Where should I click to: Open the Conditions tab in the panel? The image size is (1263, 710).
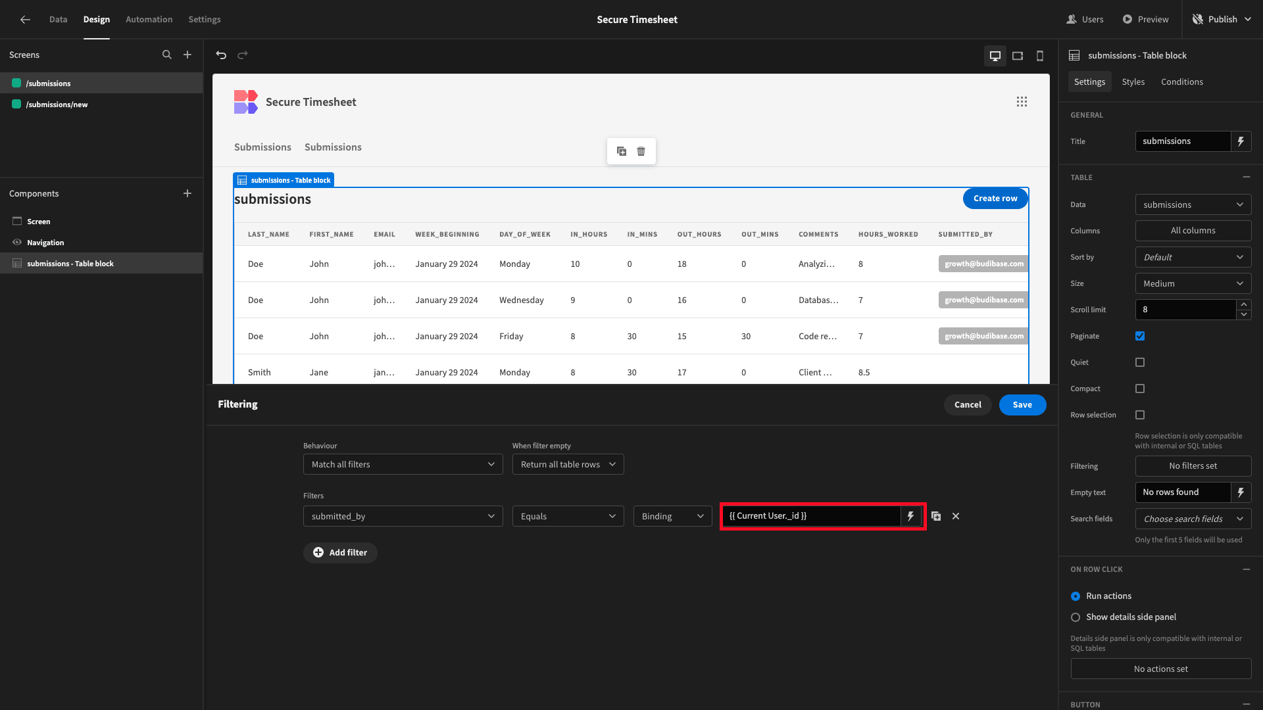1182,82
